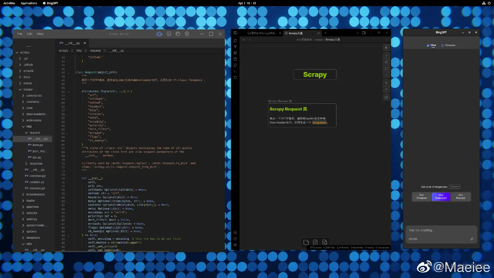Switch to Chat tab in BingGPT
The height and width of the screenshot is (278, 494).
[x=431, y=45]
